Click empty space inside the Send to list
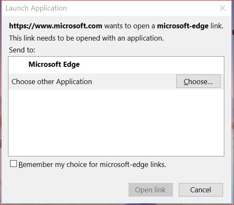 click(x=116, y=123)
